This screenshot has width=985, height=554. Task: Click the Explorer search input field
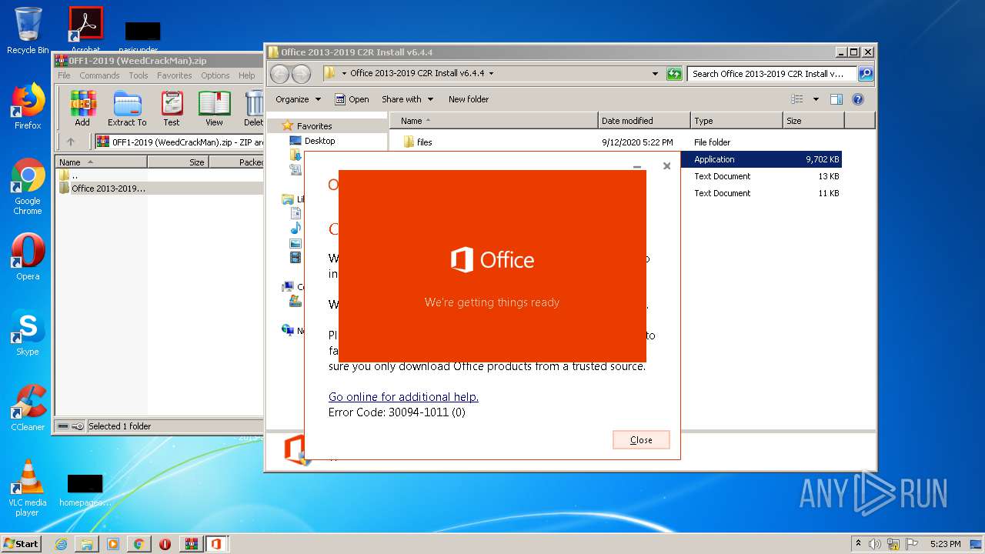772,74
